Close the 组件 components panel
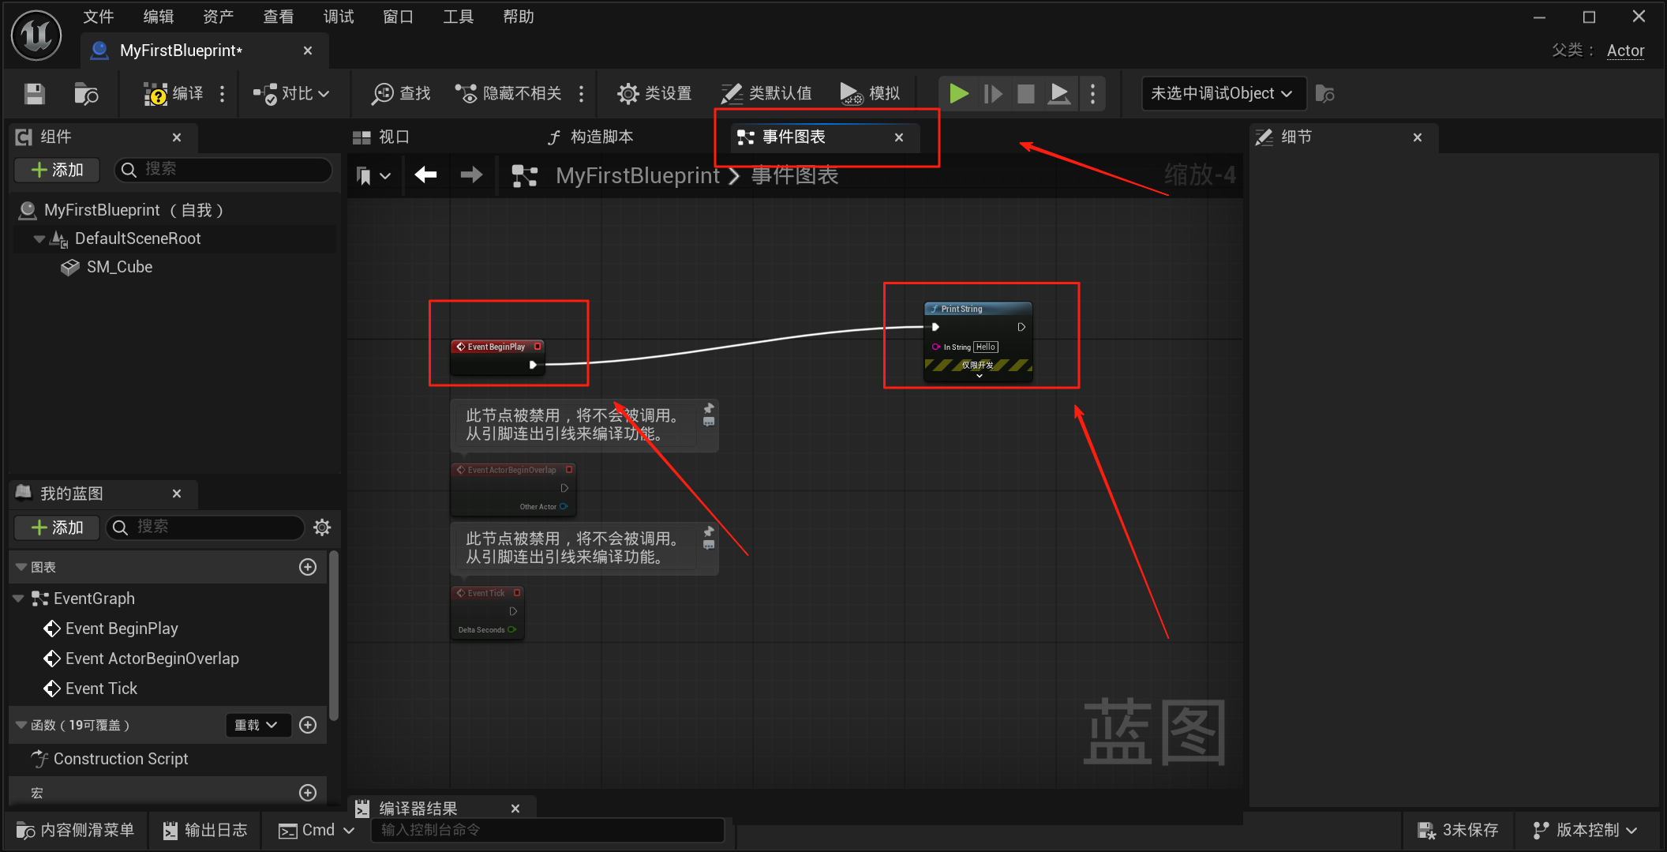The height and width of the screenshot is (852, 1667). 177,137
